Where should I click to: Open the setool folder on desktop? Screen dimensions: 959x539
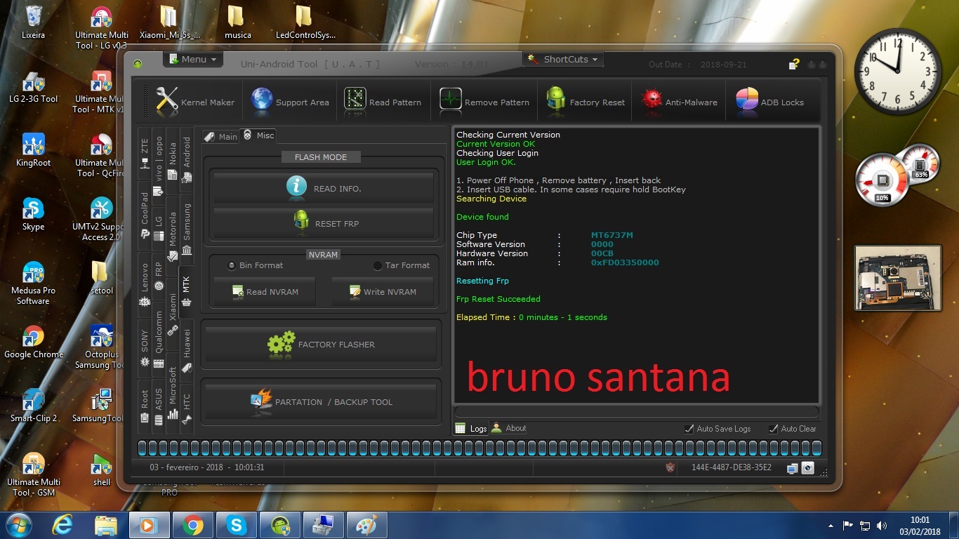[x=101, y=278]
